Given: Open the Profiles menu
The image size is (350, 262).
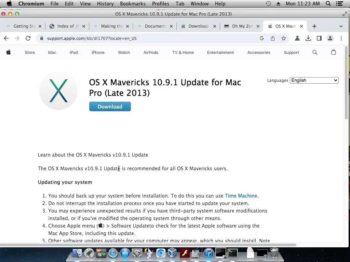Looking at the screenshot, I should point(161,3).
